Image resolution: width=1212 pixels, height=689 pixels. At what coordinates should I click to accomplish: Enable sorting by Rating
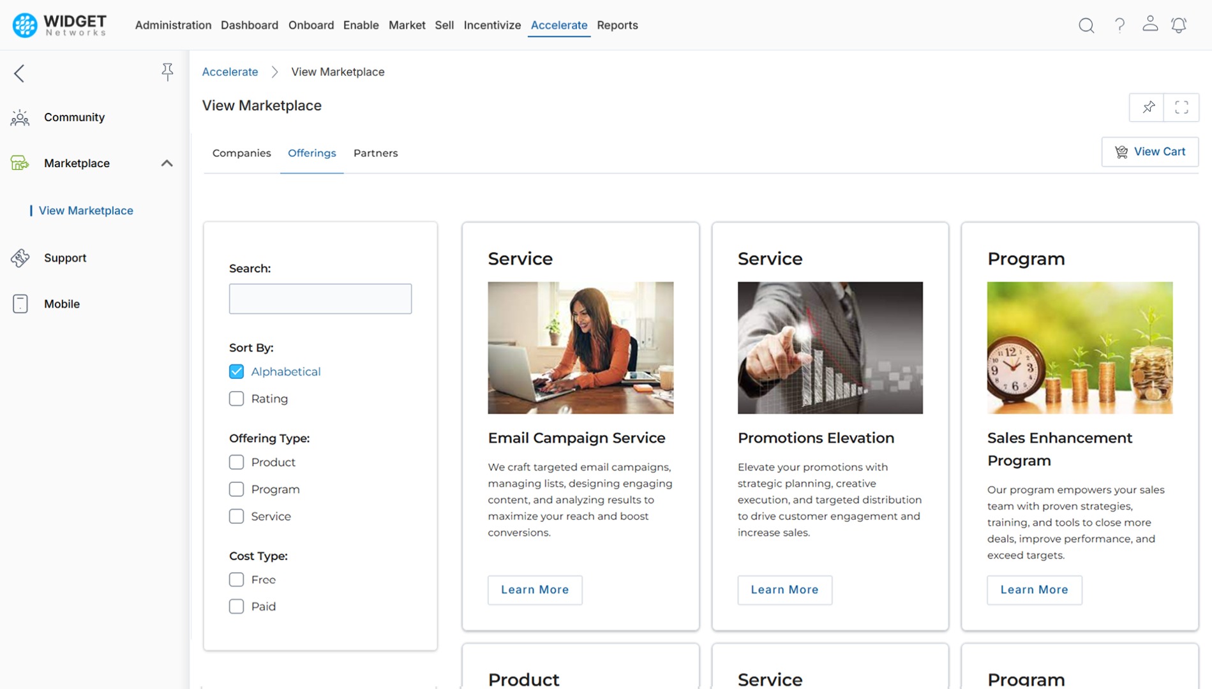tap(236, 398)
